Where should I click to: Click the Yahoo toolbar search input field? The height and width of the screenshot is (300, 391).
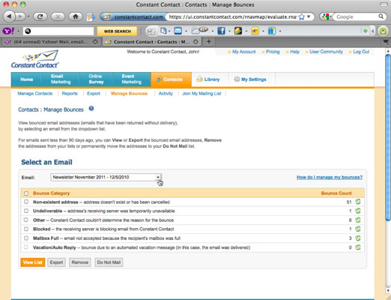(58, 31)
